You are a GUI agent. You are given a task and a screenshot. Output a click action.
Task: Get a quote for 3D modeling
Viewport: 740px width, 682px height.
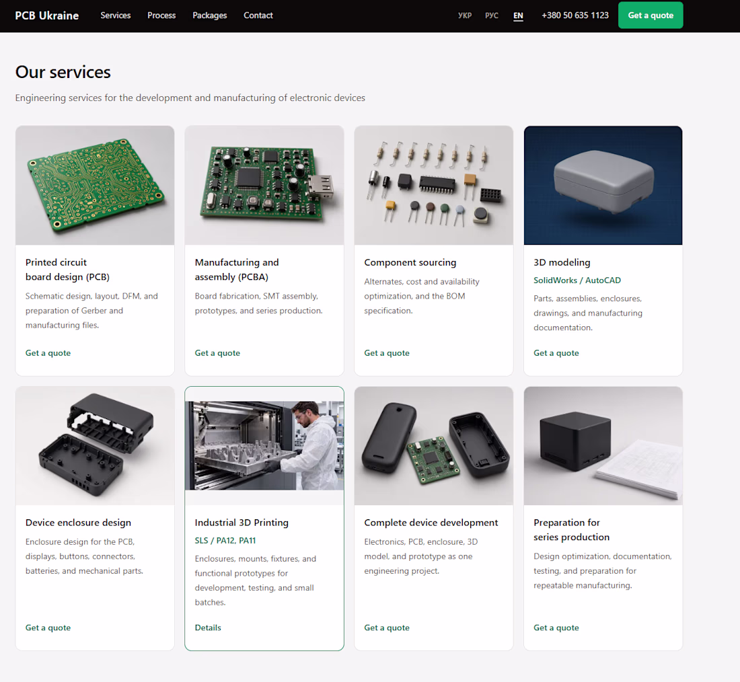tap(556, 353)
